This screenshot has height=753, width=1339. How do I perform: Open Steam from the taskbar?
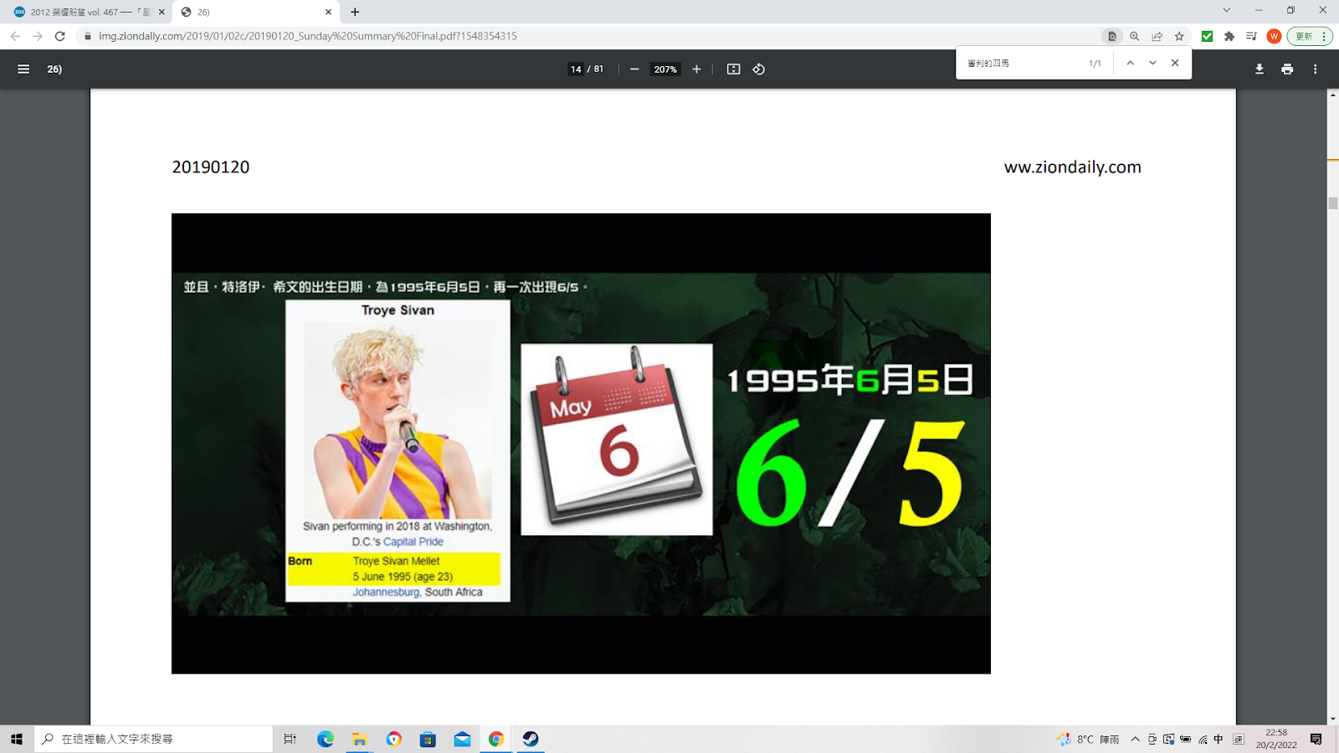click(531, 739)
